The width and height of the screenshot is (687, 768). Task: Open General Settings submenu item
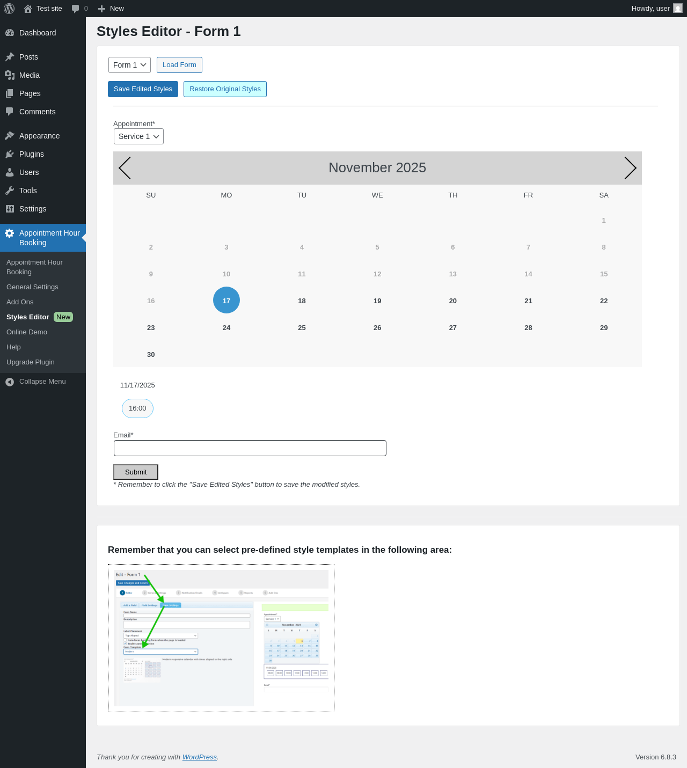(32, 287)
